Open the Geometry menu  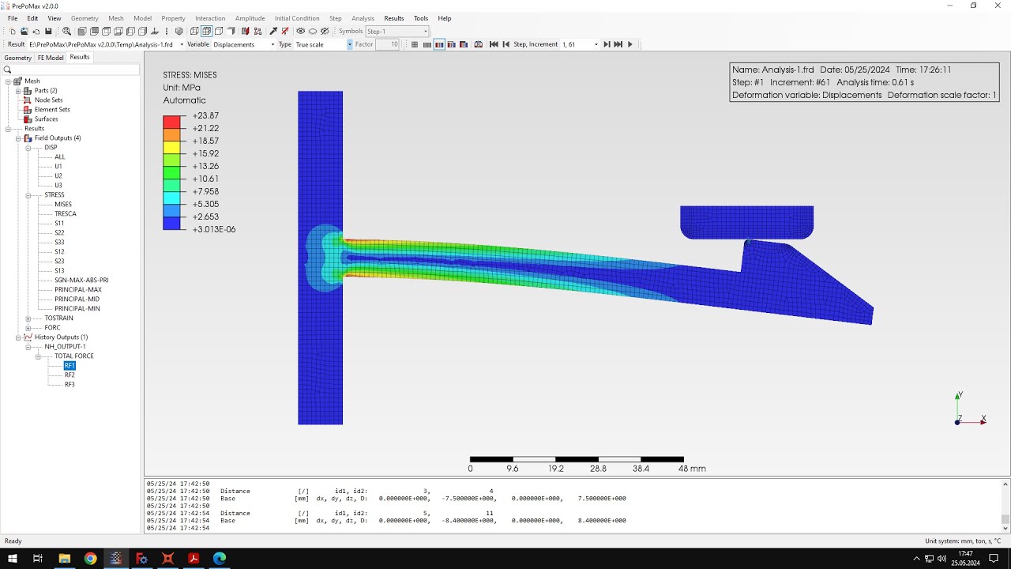pyautogui.click(x=85, y=18)
